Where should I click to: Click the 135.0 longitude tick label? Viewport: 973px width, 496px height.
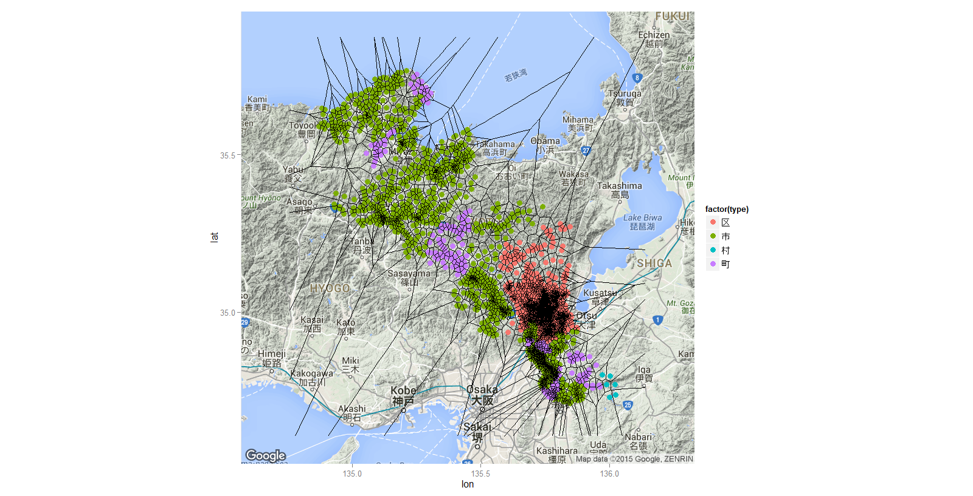pos(352,474)
